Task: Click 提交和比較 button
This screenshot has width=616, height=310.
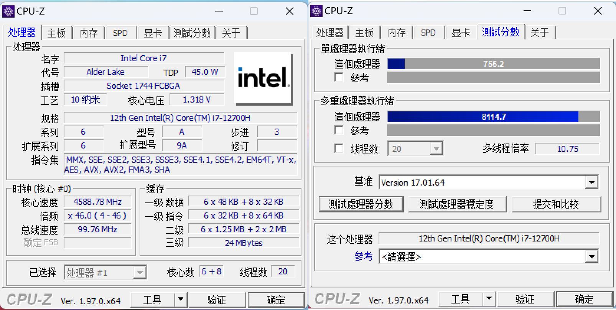Action: point(556,204)
